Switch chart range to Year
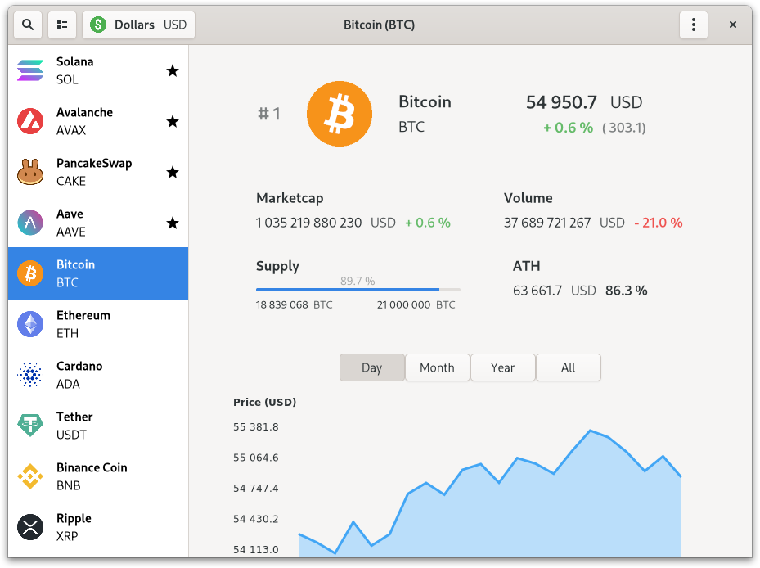 tap(502, 367)
